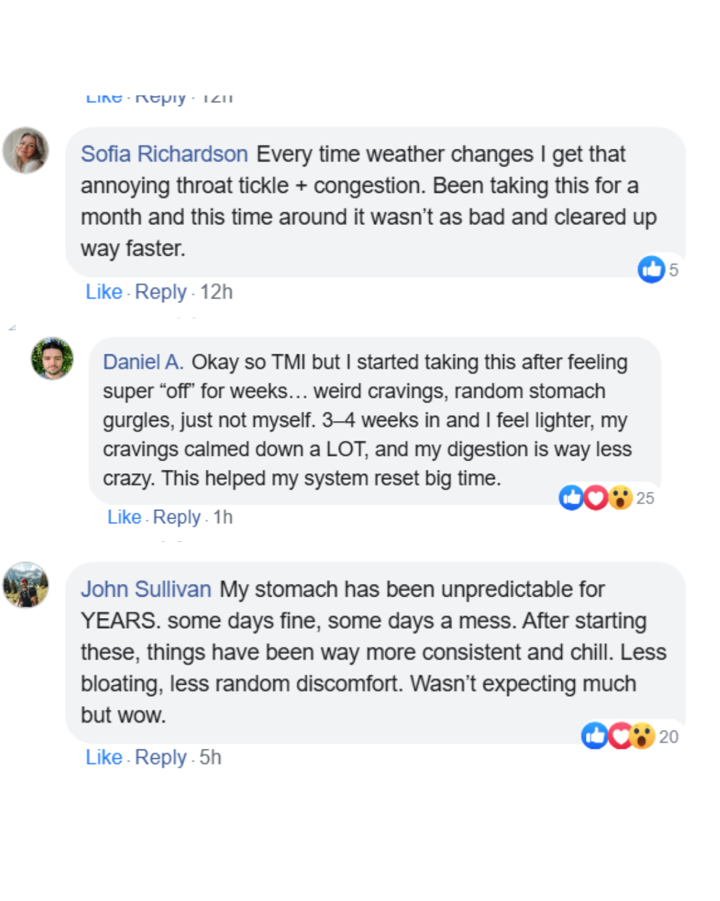The width and height of the screenshot is (720, 901).
Task: Reply to Sofia Richardson's comment
Action: point(161,292)
